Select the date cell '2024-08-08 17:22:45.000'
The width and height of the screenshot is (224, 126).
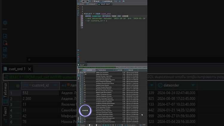(132, 74)
